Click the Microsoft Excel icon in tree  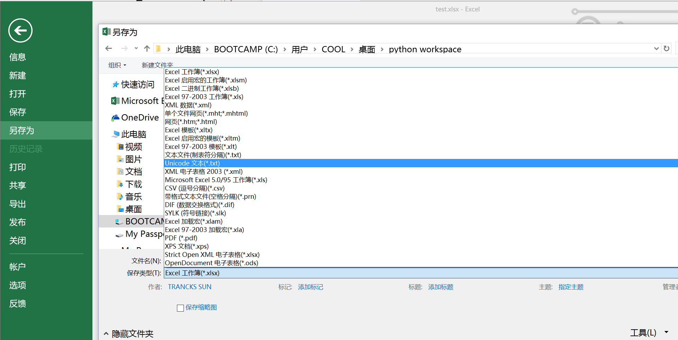click(115, 101)
